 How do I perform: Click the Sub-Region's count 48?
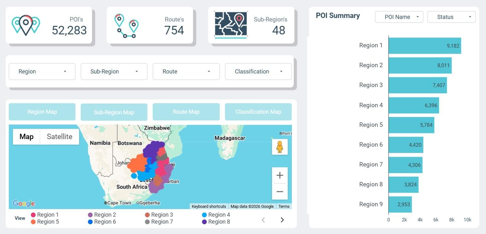[x=279, y=30]
